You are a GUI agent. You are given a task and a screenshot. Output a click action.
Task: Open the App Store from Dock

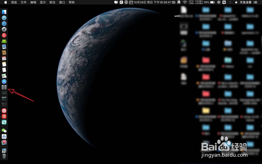[4, 82]
